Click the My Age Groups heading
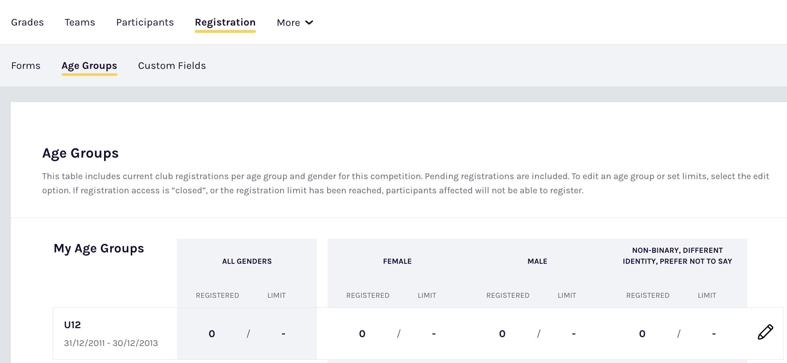The image size is (787, 363). (99, 248)
